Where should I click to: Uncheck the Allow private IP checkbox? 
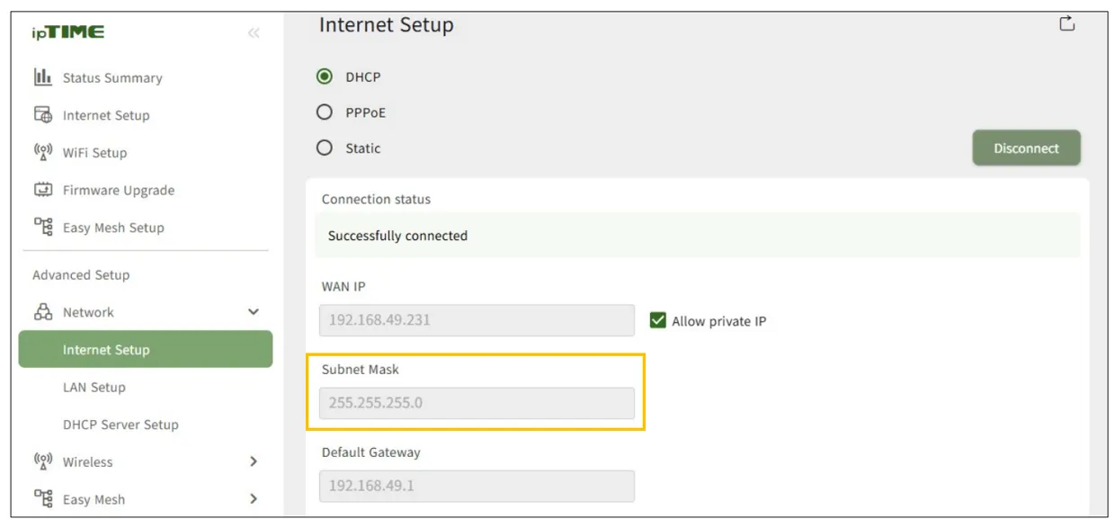click(658, 320)
